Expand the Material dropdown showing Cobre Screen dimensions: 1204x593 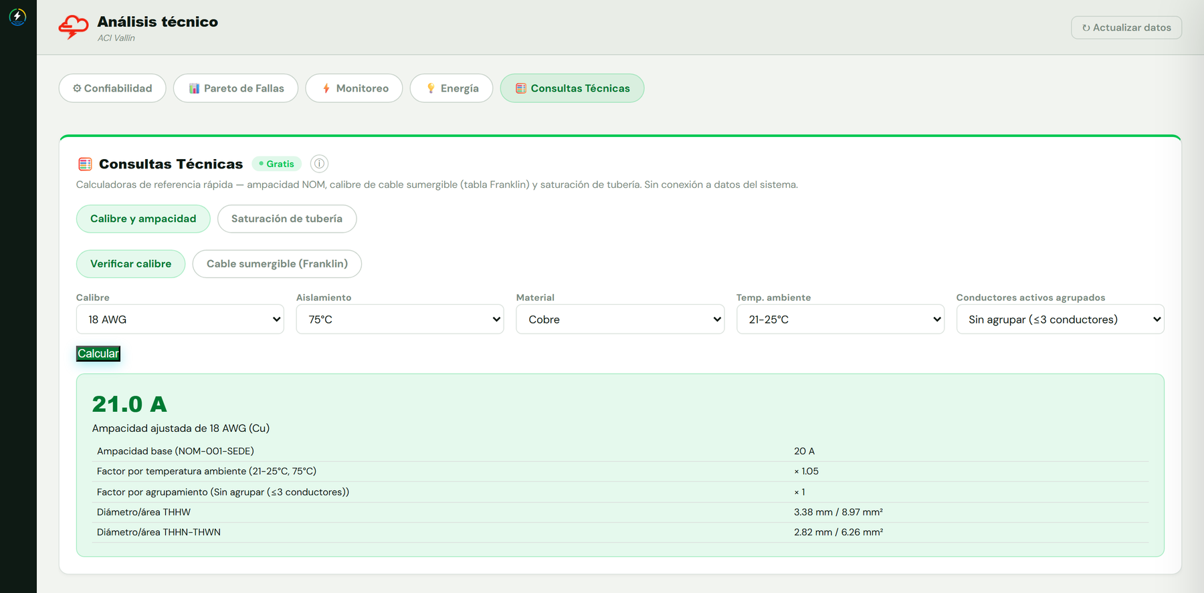pyautogui.click(x=620, y=320)
